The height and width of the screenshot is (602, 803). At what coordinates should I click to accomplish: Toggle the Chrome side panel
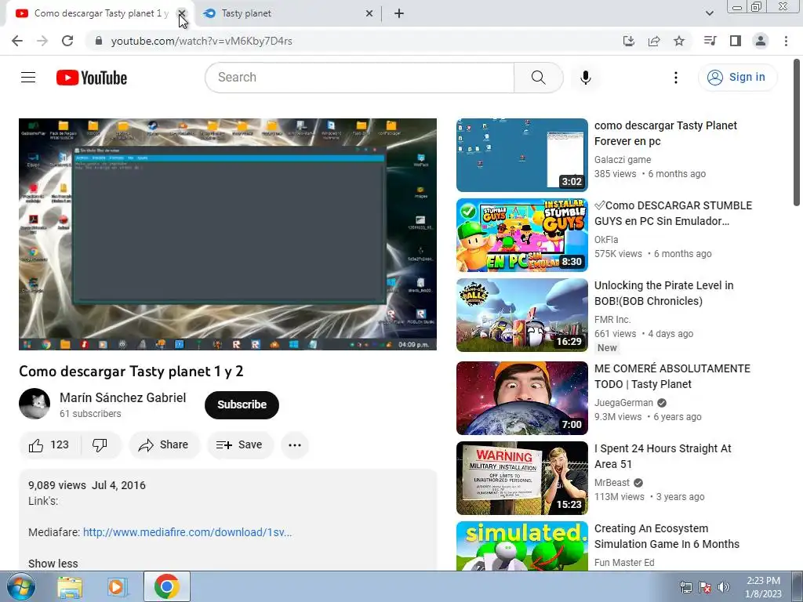point(736,41)
